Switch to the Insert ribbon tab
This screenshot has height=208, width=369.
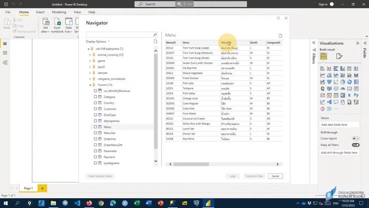point(40,12)
